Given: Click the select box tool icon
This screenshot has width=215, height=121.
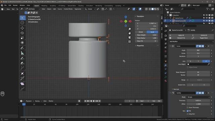Looking at the screenshot, I should coord(23,18).
